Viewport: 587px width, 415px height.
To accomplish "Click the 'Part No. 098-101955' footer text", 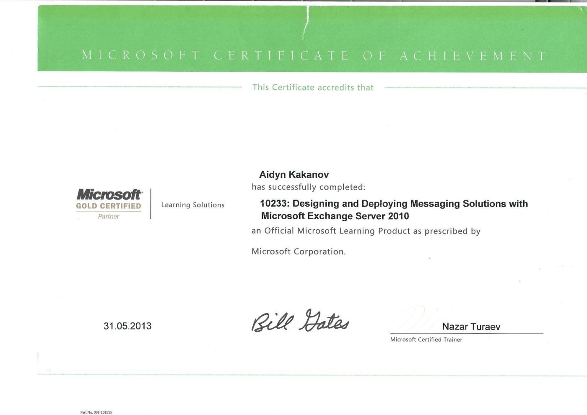I will (96, 412).
